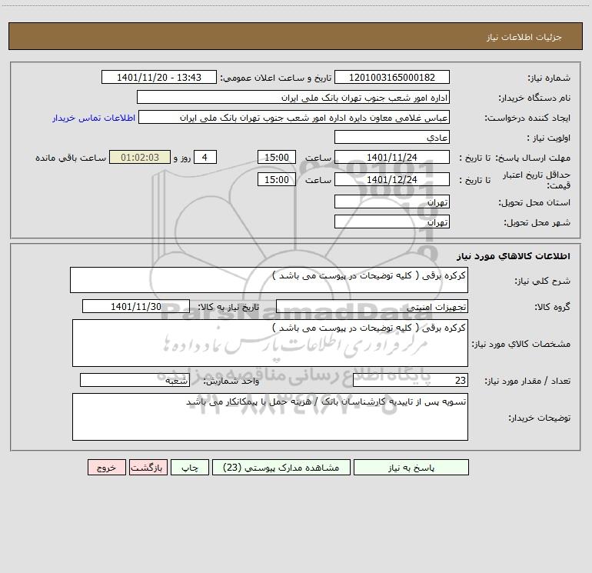Click the goods group field تجهیزات امنیتی
The width and height of the screenshot is (592, 573).
point(372,306)
